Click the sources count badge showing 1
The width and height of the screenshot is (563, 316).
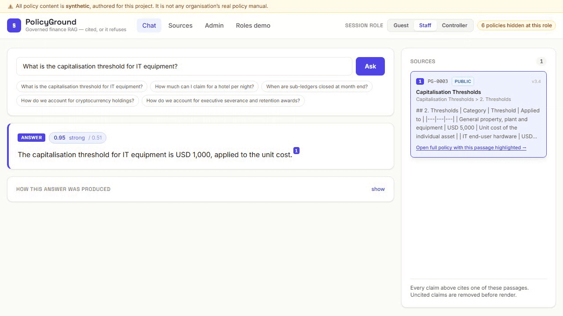(x=541, y=61)
